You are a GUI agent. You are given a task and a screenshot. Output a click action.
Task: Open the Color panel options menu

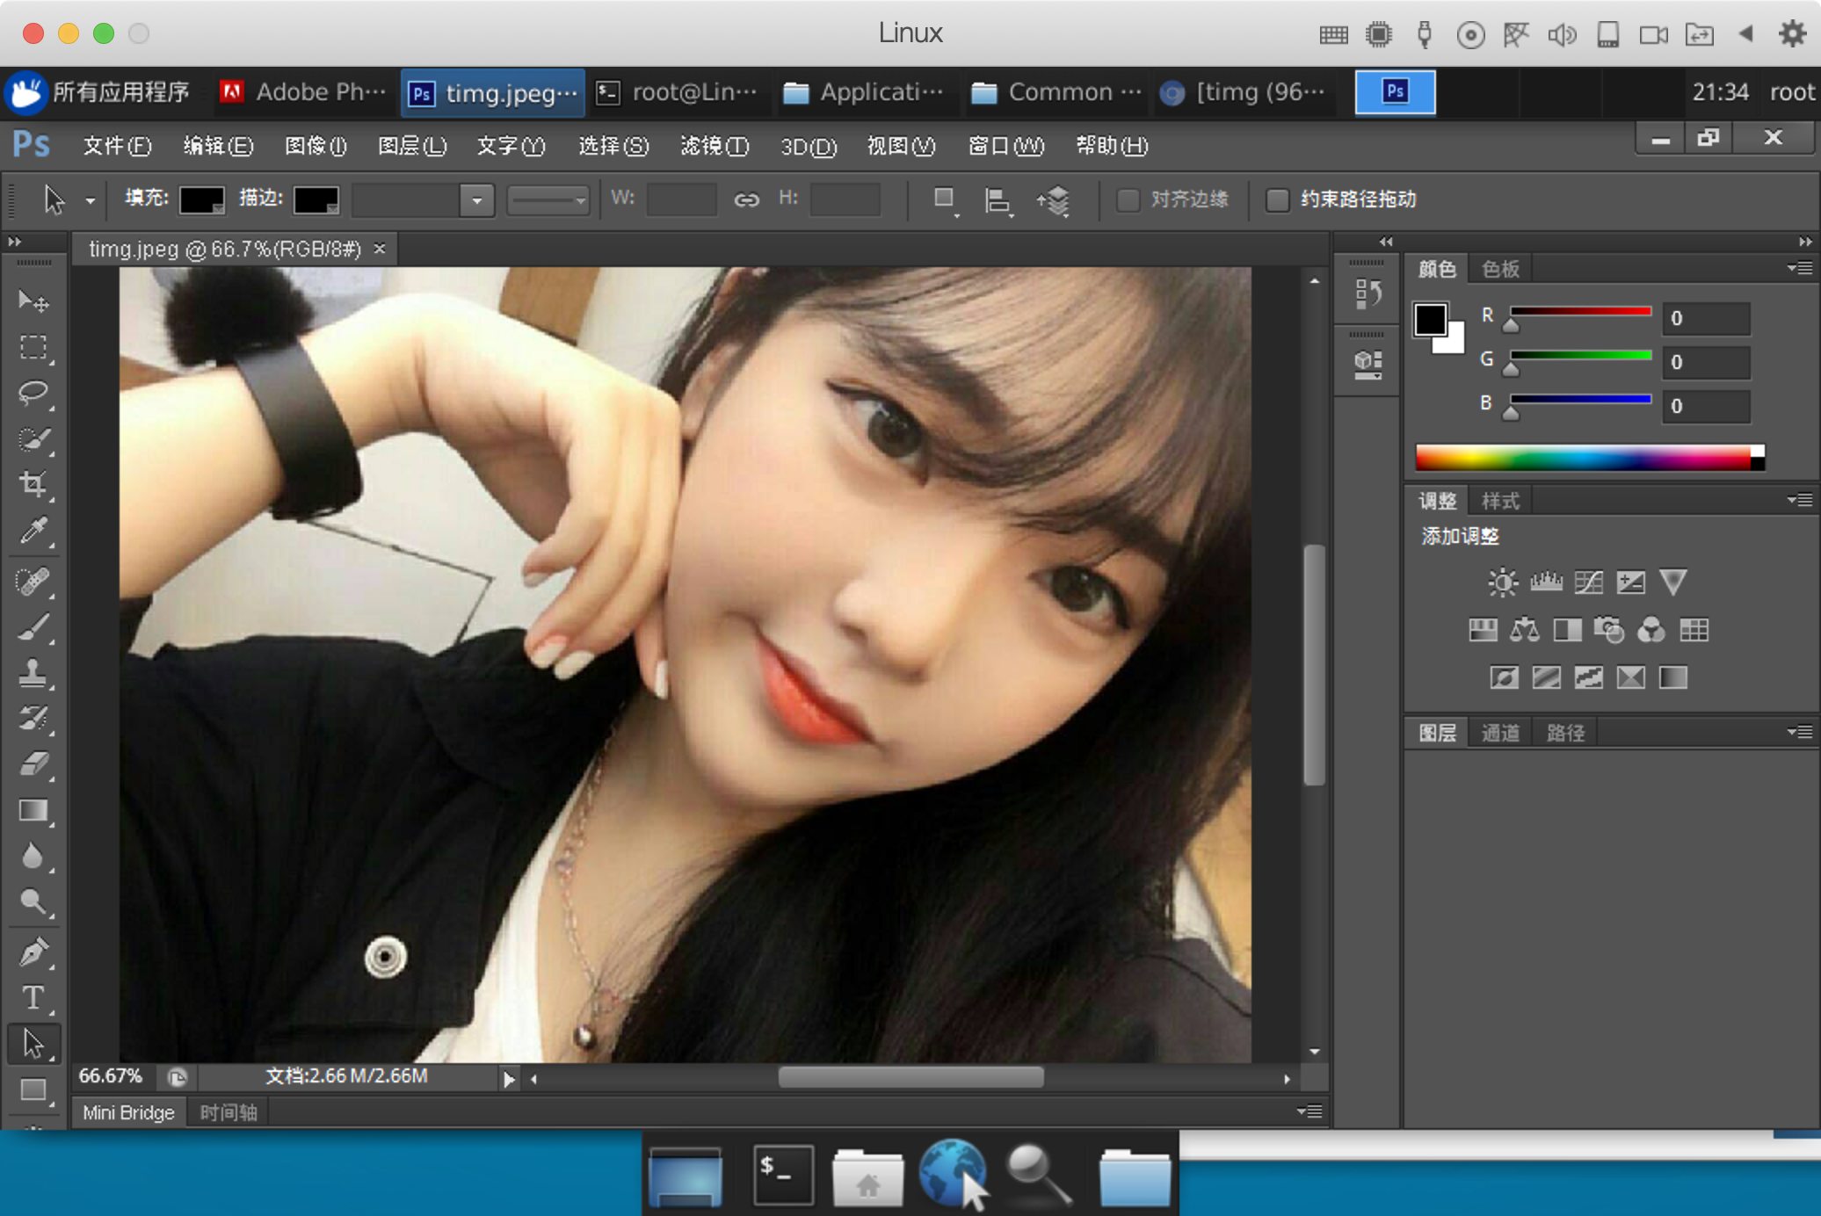coord(1799,268)
